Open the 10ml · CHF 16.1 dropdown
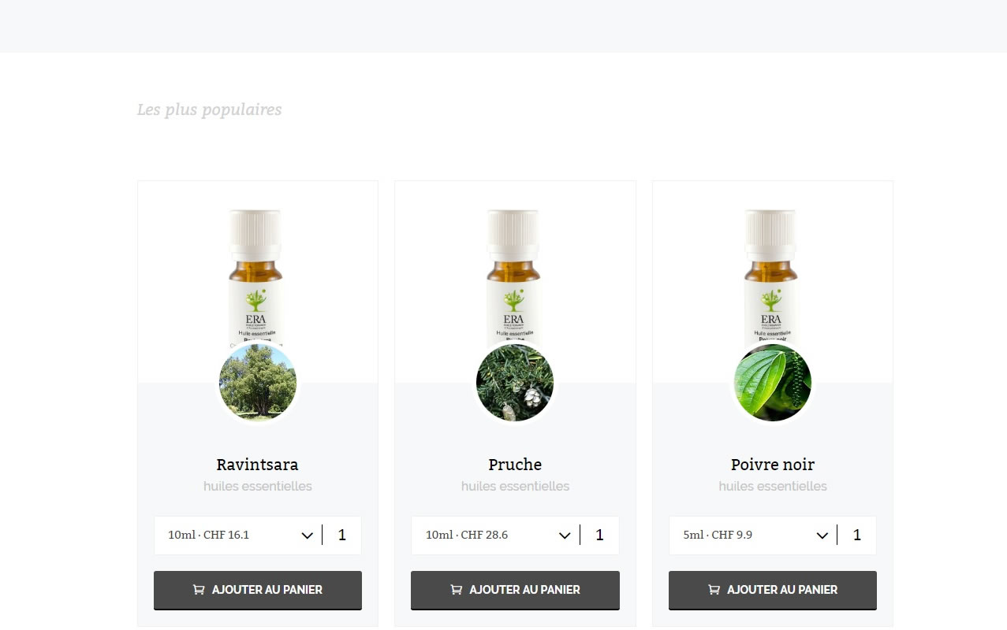Screen dimensions: 1007x630 (238, 535)
